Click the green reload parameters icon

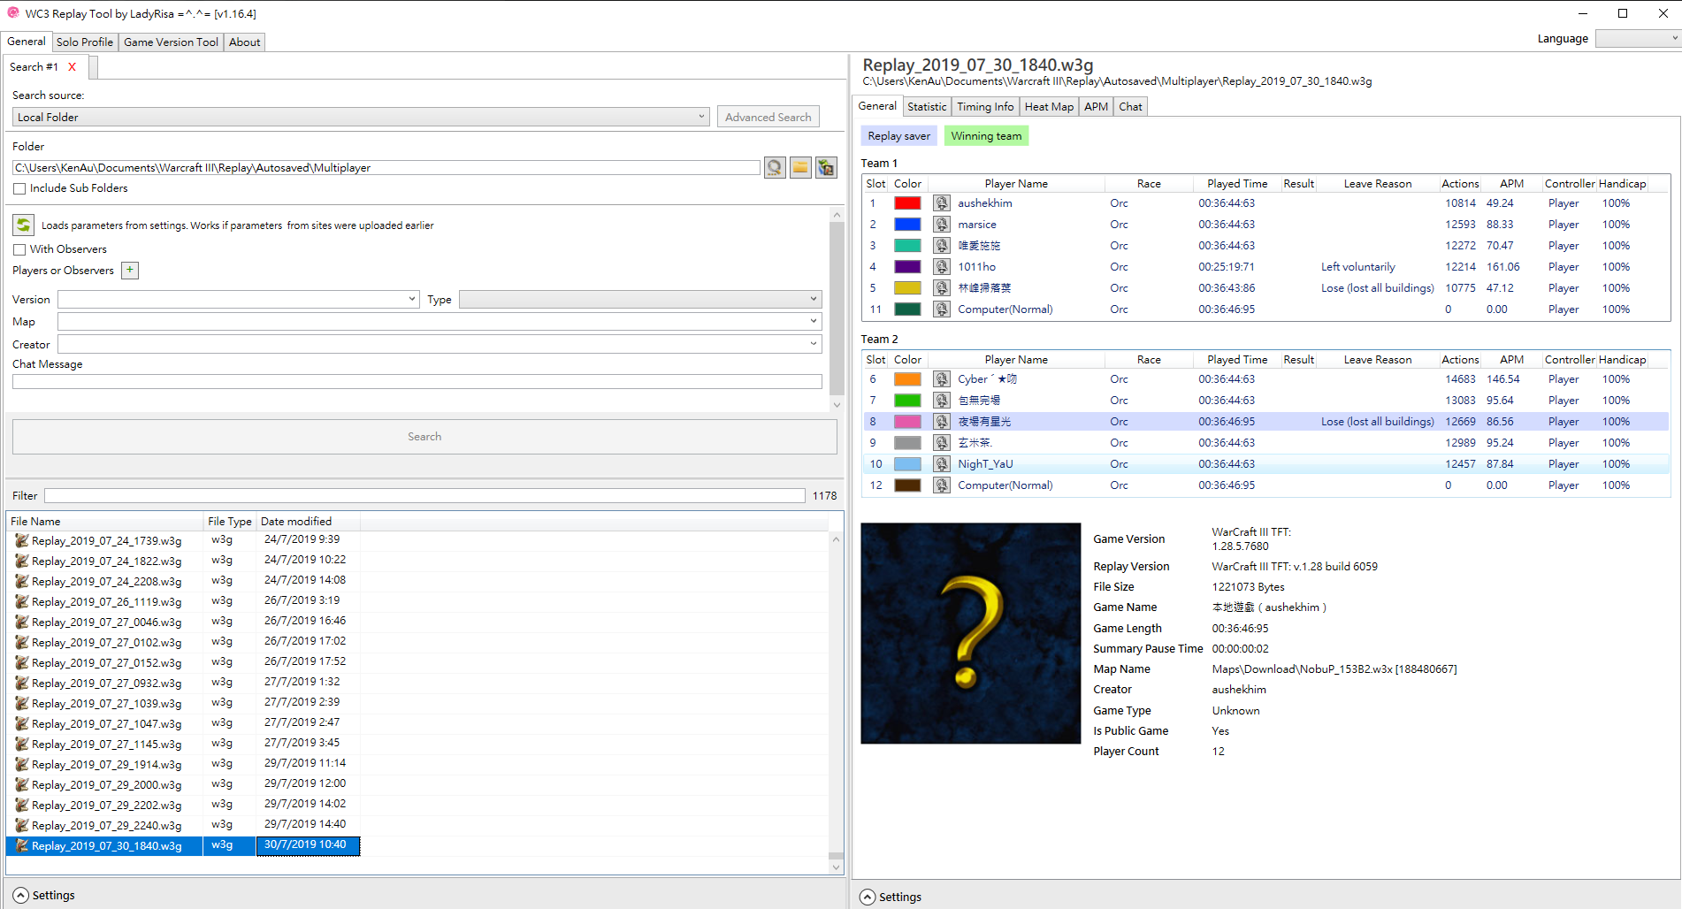[x=24, y=225]
